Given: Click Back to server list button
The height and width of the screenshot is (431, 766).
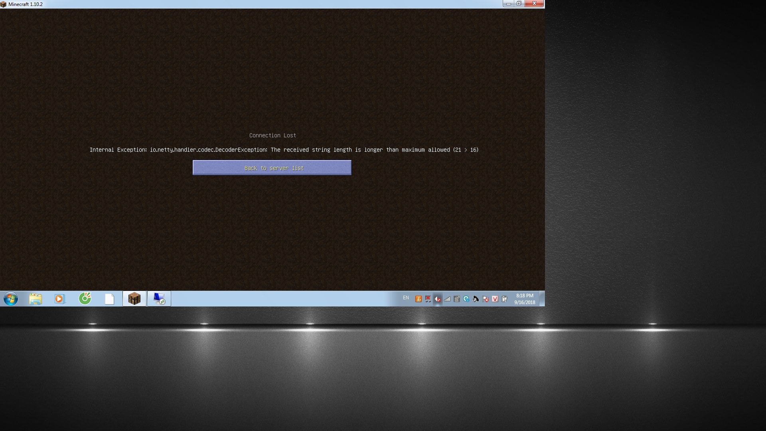Looking at the screenshot, I should pyautogui.click(x=272, y=168).
